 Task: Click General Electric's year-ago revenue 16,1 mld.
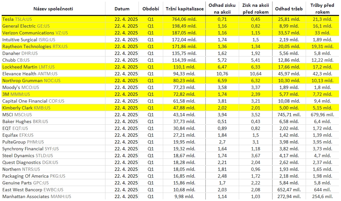(x=322, y=26)
